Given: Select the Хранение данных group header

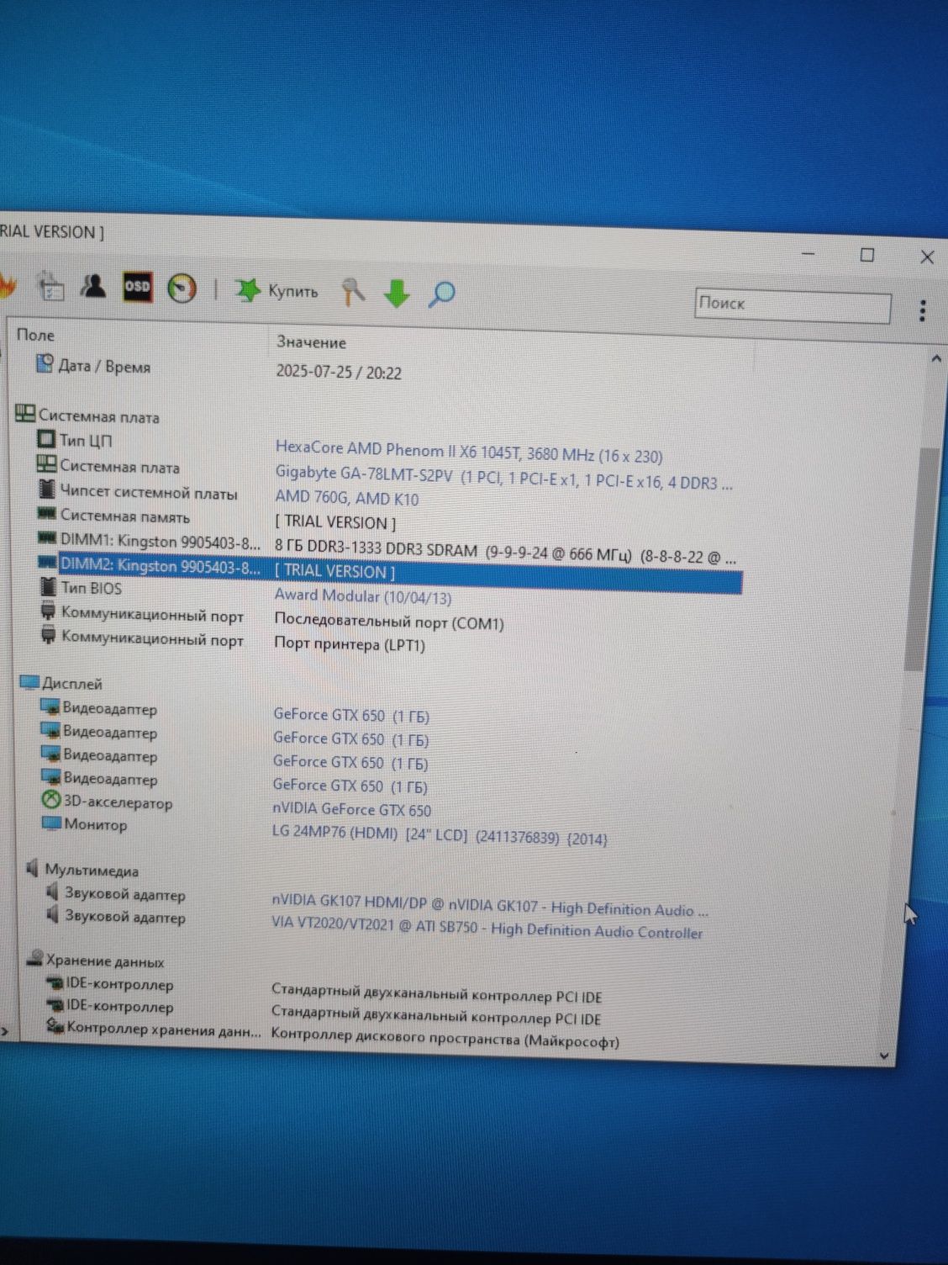Looking at the screenshot, I should [96, 960].
